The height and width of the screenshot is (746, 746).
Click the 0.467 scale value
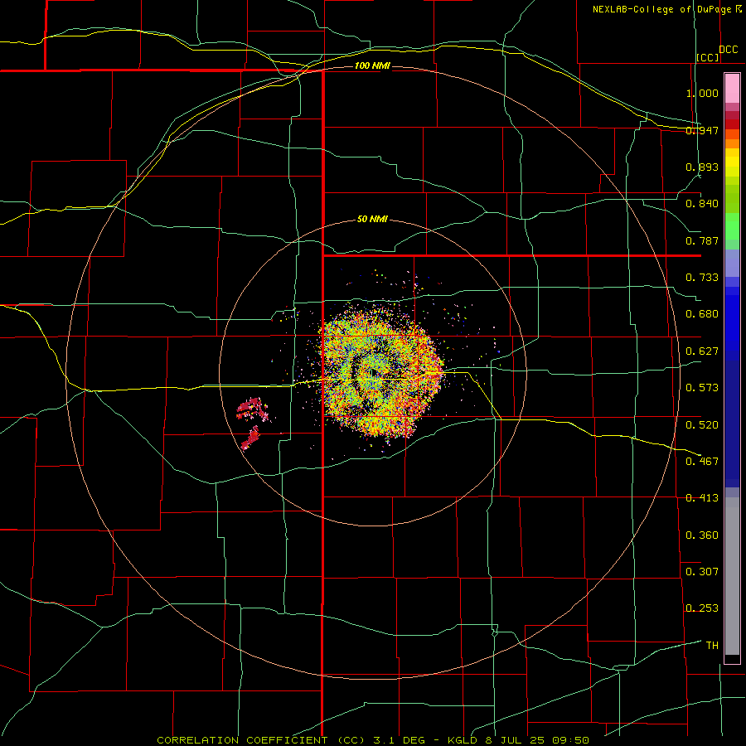tap(702, 462)
